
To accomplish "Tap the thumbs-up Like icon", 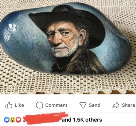I will point(9,105).
